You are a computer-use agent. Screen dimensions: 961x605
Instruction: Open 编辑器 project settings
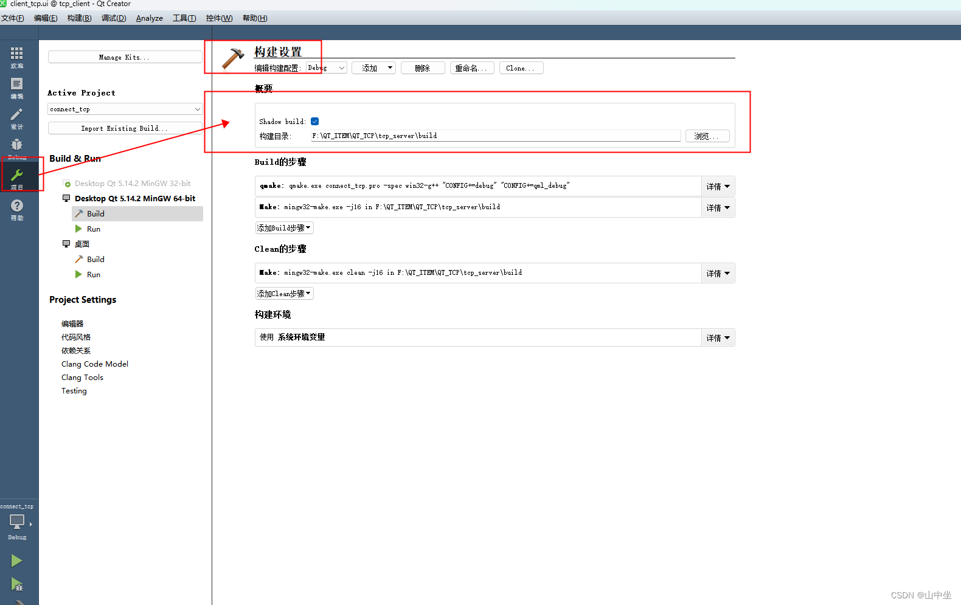pos(72,324)
